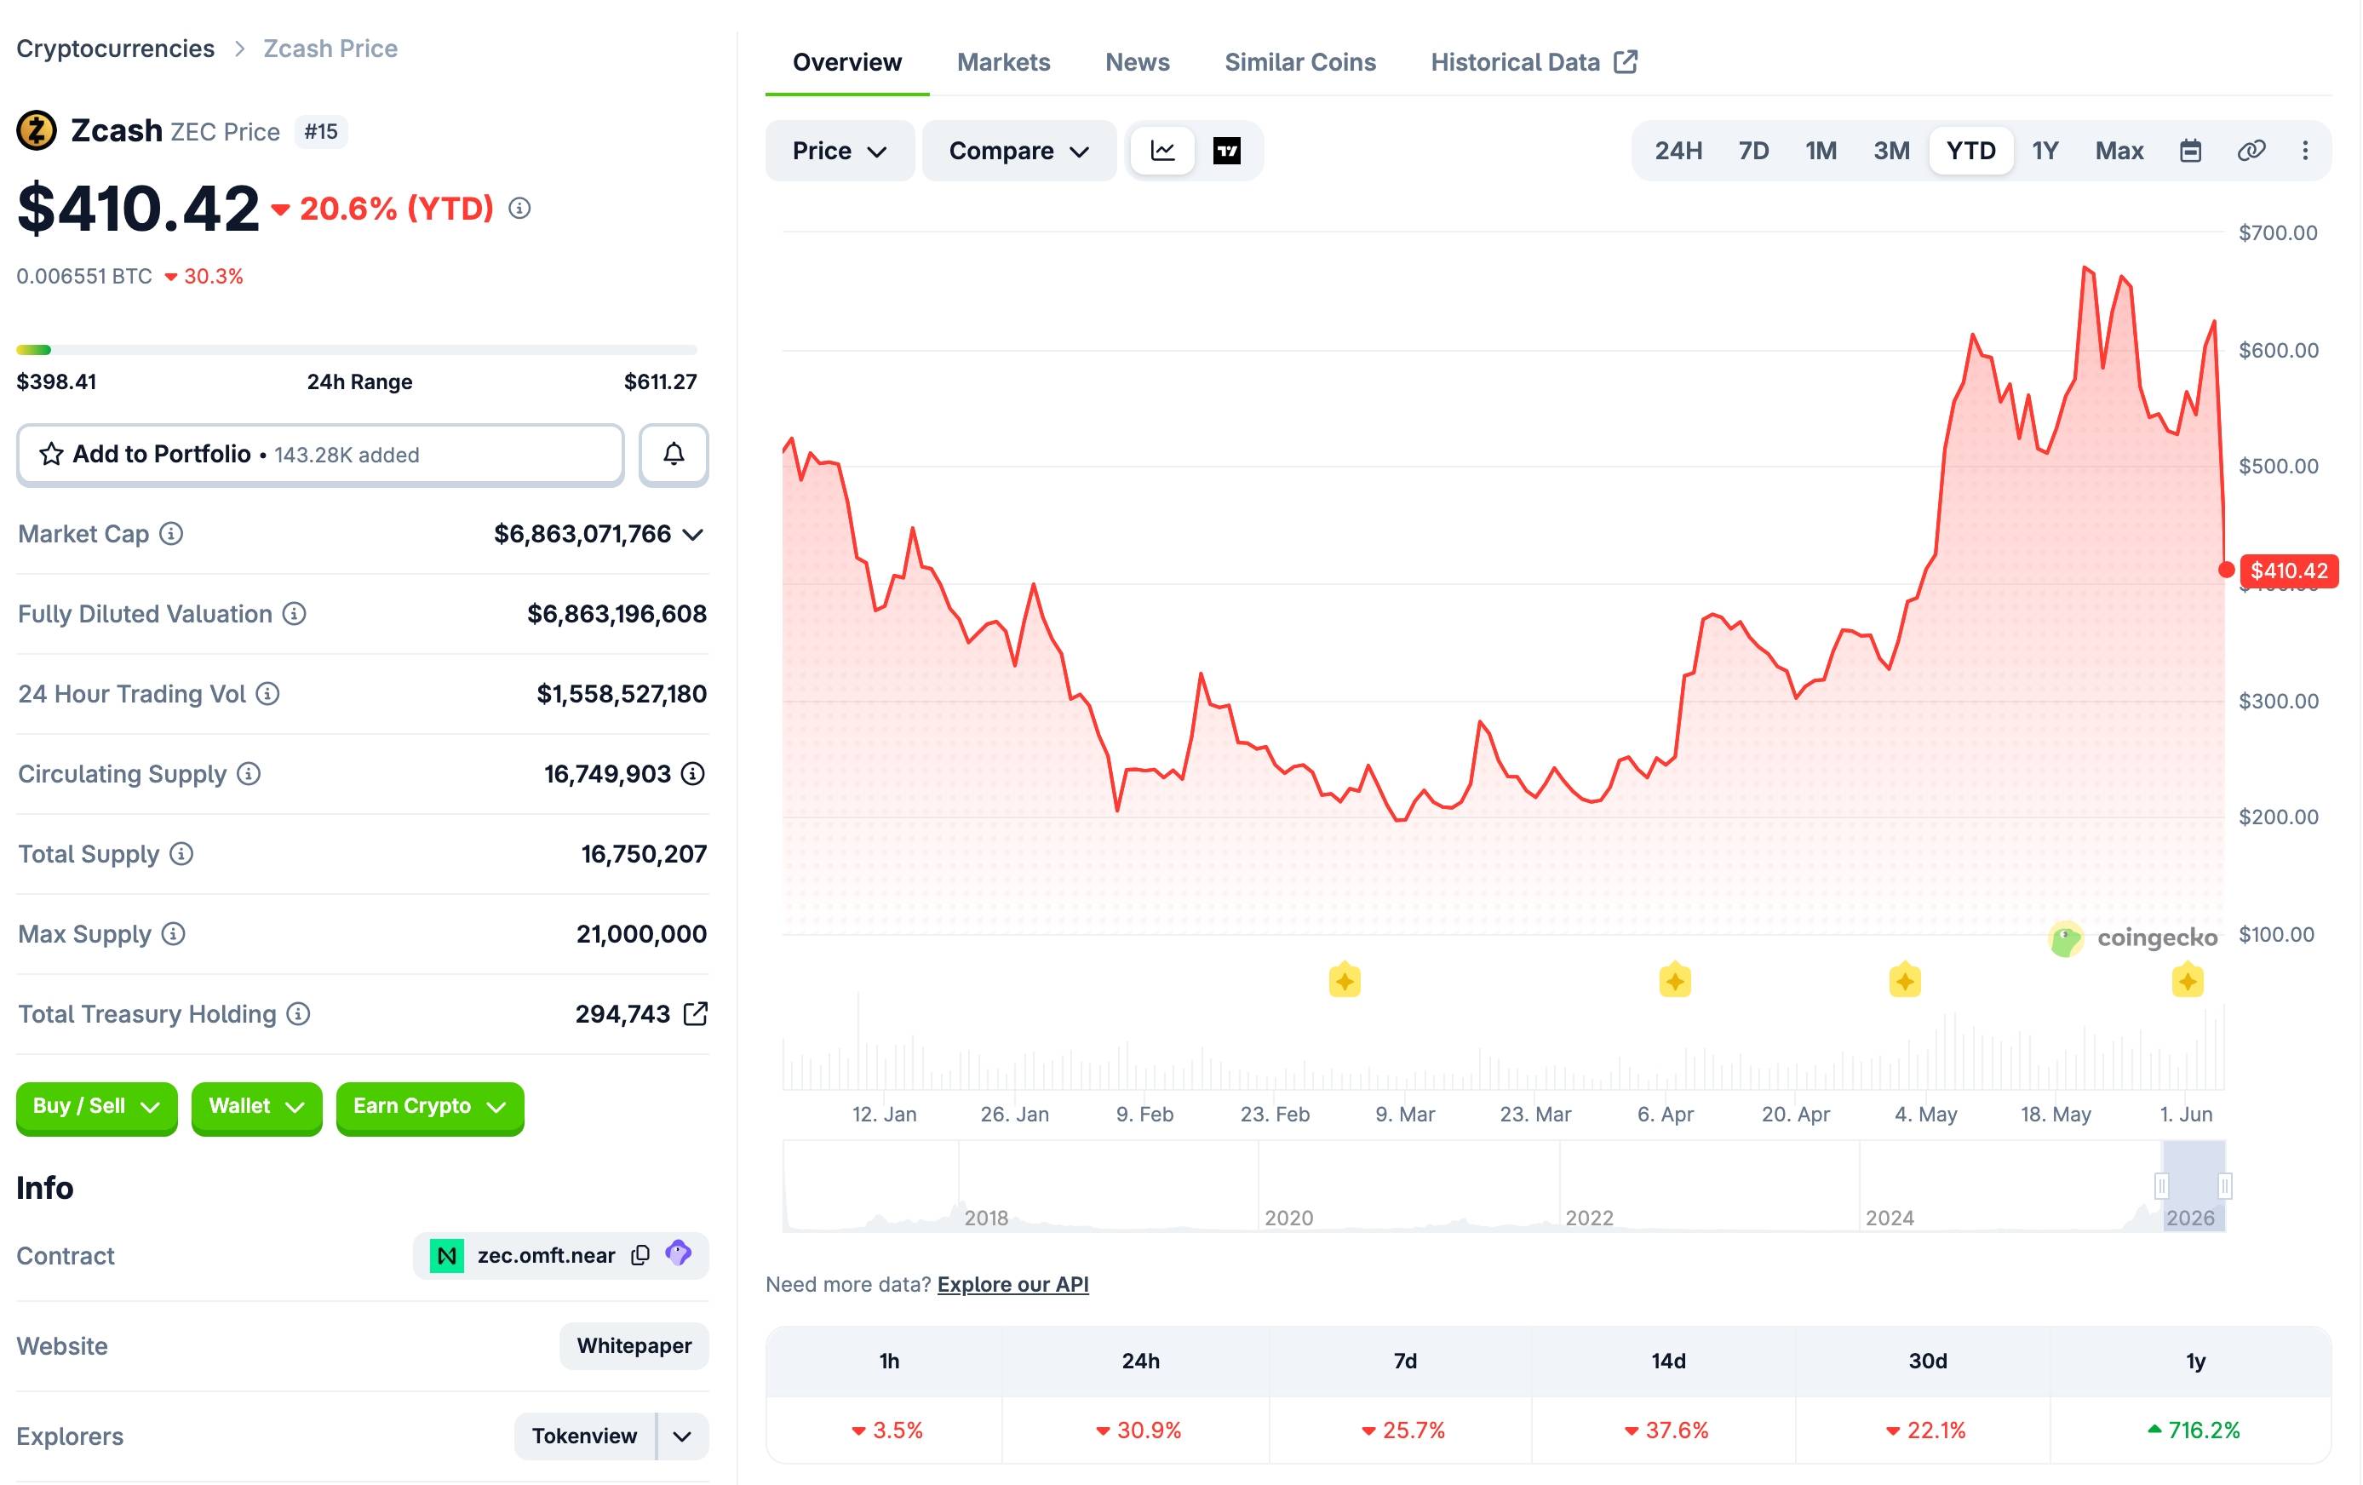Select the 1Y time range
This screenshot has width=2363, height=1485.
pyautogui.click(x=2045, y=152)
